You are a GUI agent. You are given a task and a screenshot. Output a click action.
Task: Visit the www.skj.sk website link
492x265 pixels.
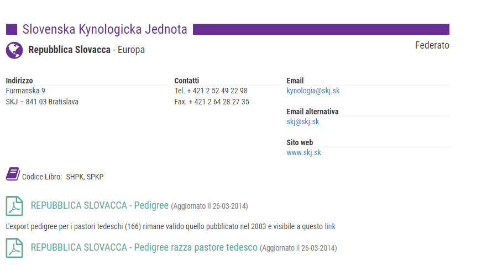tap(303, 152)
